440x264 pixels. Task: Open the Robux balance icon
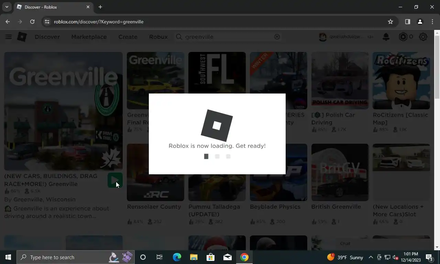coord(403,37)
